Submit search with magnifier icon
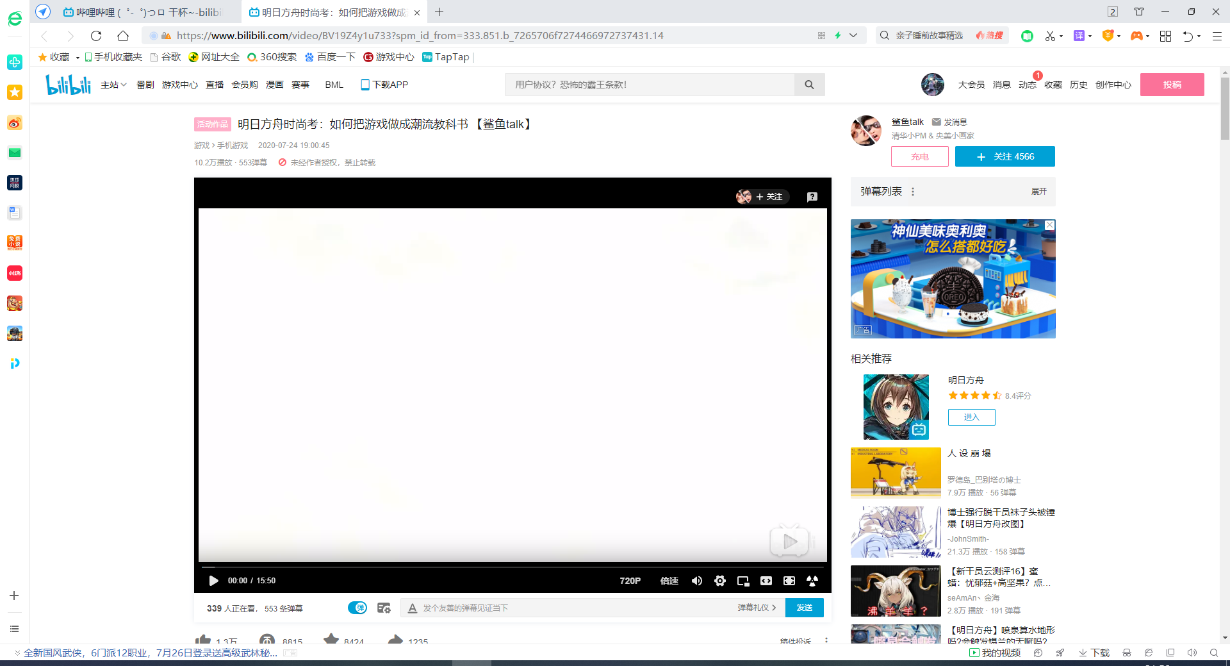The image size is (1230, 666). pyautogui.click(x=809, y=85)
